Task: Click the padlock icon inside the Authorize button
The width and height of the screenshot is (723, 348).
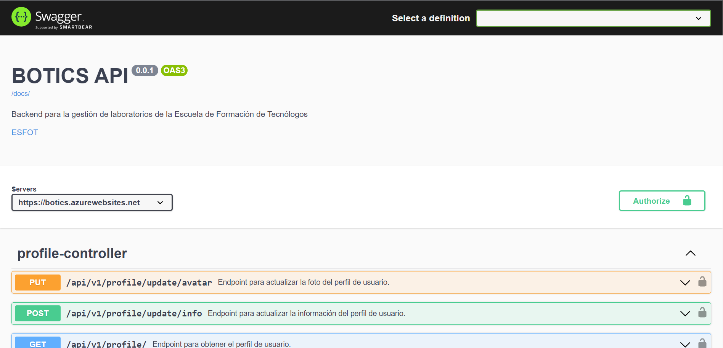Action: pos(688,200)
